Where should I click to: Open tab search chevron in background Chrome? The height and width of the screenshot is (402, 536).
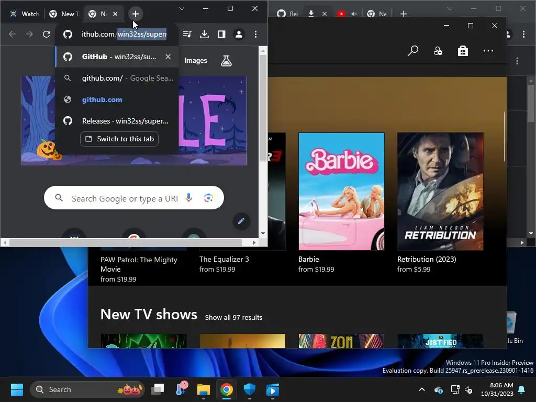click(x=450, y=8)
